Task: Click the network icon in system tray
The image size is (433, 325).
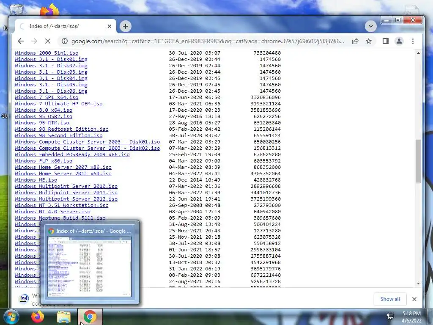Action: [x=390, y=317]
